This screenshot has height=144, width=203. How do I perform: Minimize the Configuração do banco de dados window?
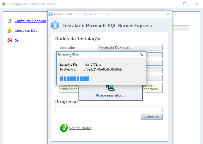click(x=172, y=4)
